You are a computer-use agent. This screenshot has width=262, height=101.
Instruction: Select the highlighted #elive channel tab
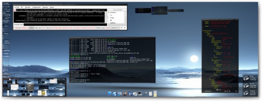coord(32,28)
